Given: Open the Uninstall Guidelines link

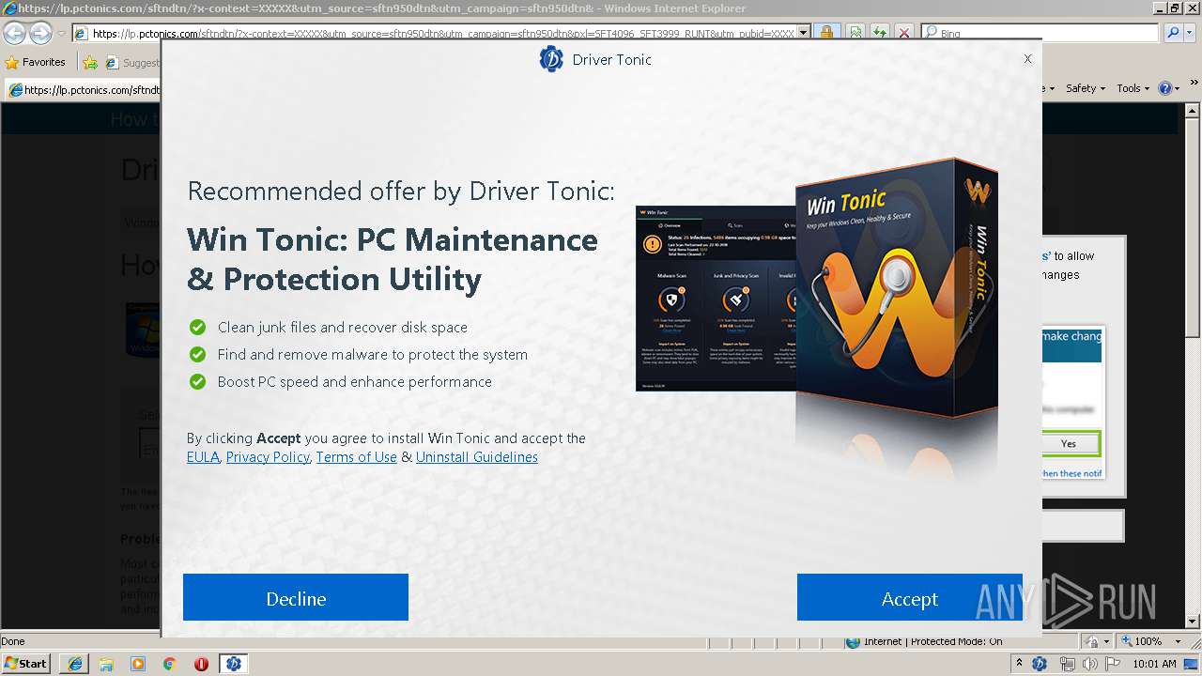Looking at the screenshot, I should (x=477, y=457).
